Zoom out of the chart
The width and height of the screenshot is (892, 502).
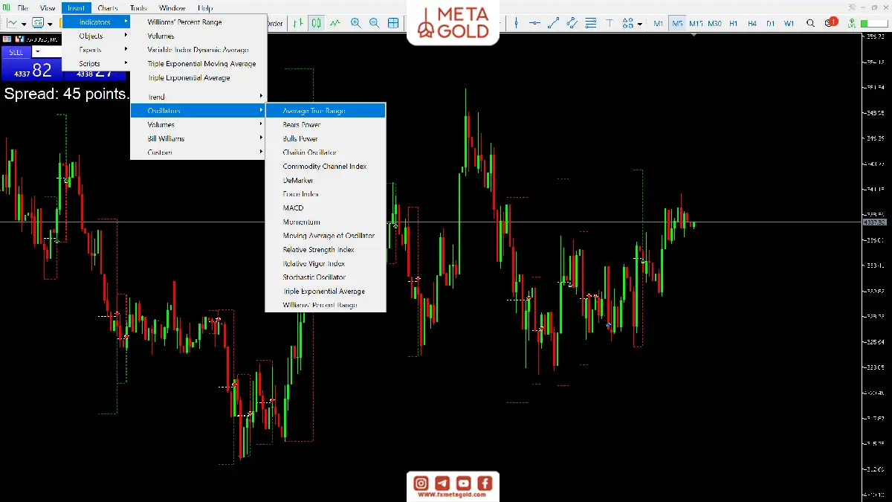pyautogui.click(x=374, y=23)
